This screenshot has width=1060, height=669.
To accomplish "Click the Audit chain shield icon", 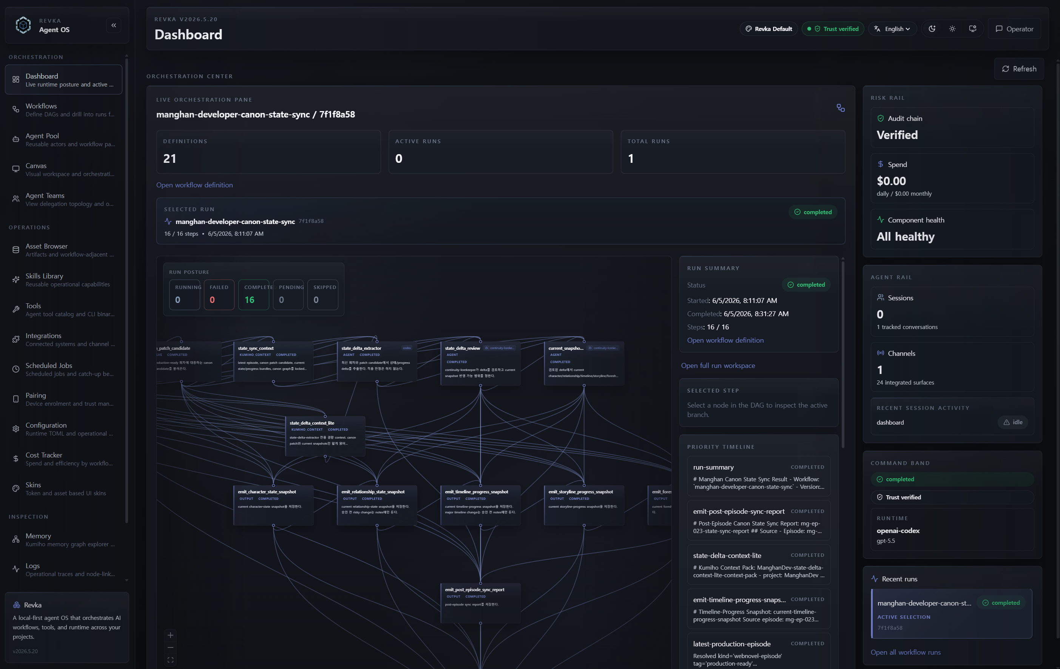I will 880,119.
